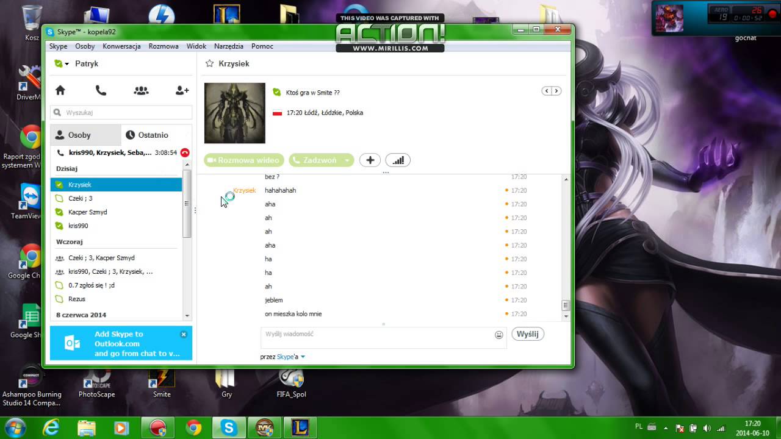Open PhotoScape desktop shortcut
Screen dimensions: 781x439
point(97,383)
